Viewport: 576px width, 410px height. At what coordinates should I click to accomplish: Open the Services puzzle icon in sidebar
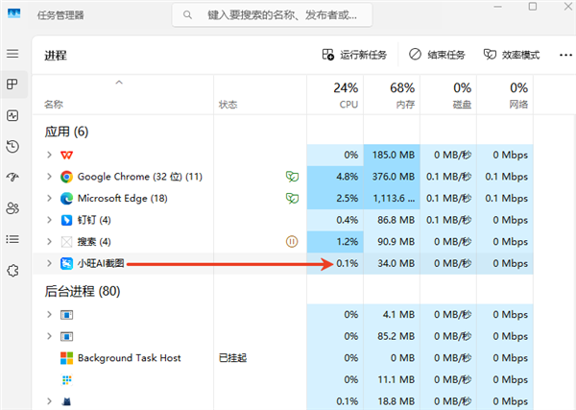(12, 270)
